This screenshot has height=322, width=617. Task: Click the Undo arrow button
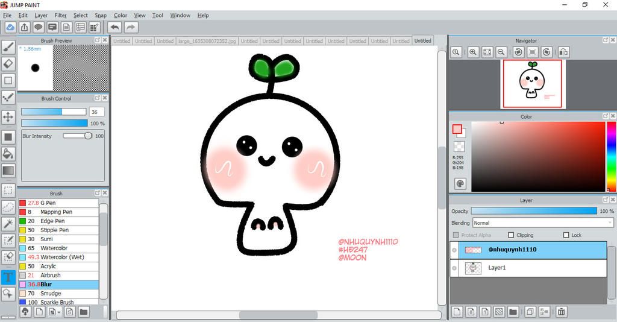coord(114,27)
